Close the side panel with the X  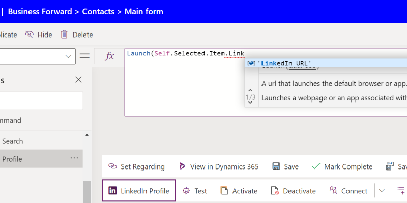pyautogui.click(x=78, y=80)
